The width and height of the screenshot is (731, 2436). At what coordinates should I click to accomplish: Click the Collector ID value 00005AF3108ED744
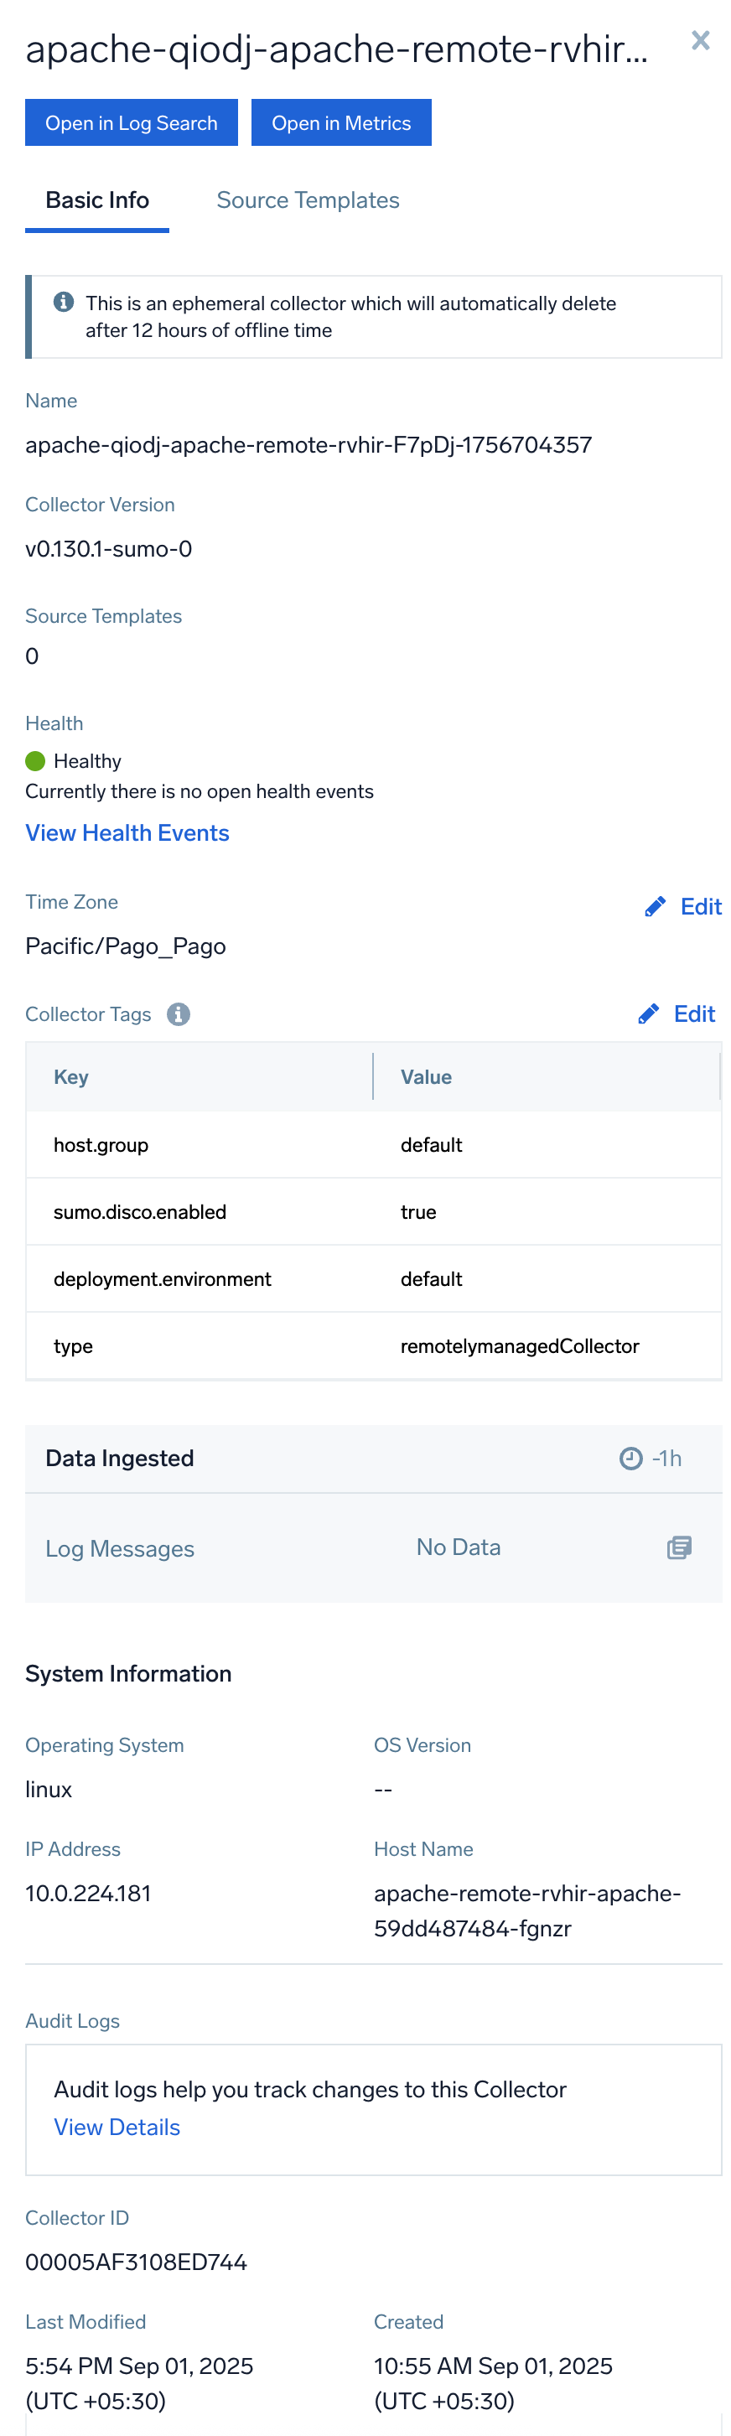pos(136,2261)
